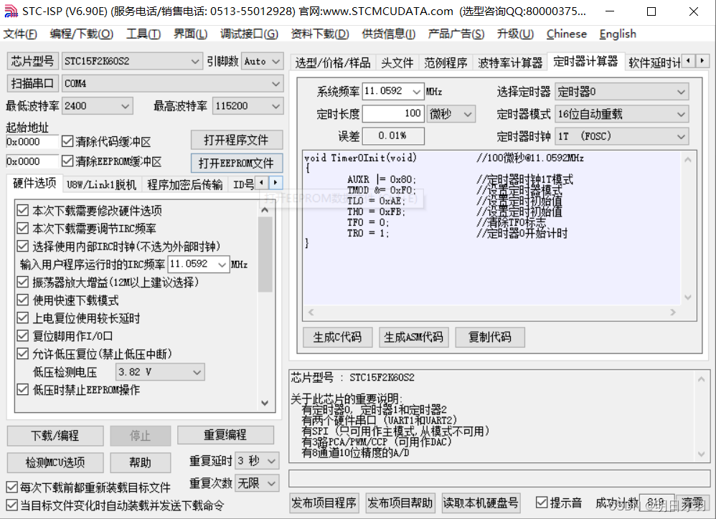Open the 引脚数 Auto dropdown

(262, 61)
